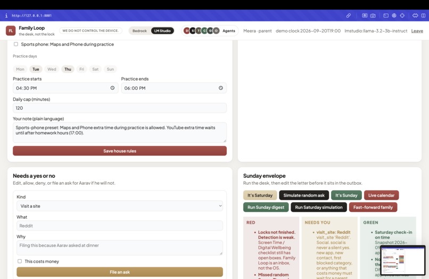Click the Leave link

coord(417,31)
